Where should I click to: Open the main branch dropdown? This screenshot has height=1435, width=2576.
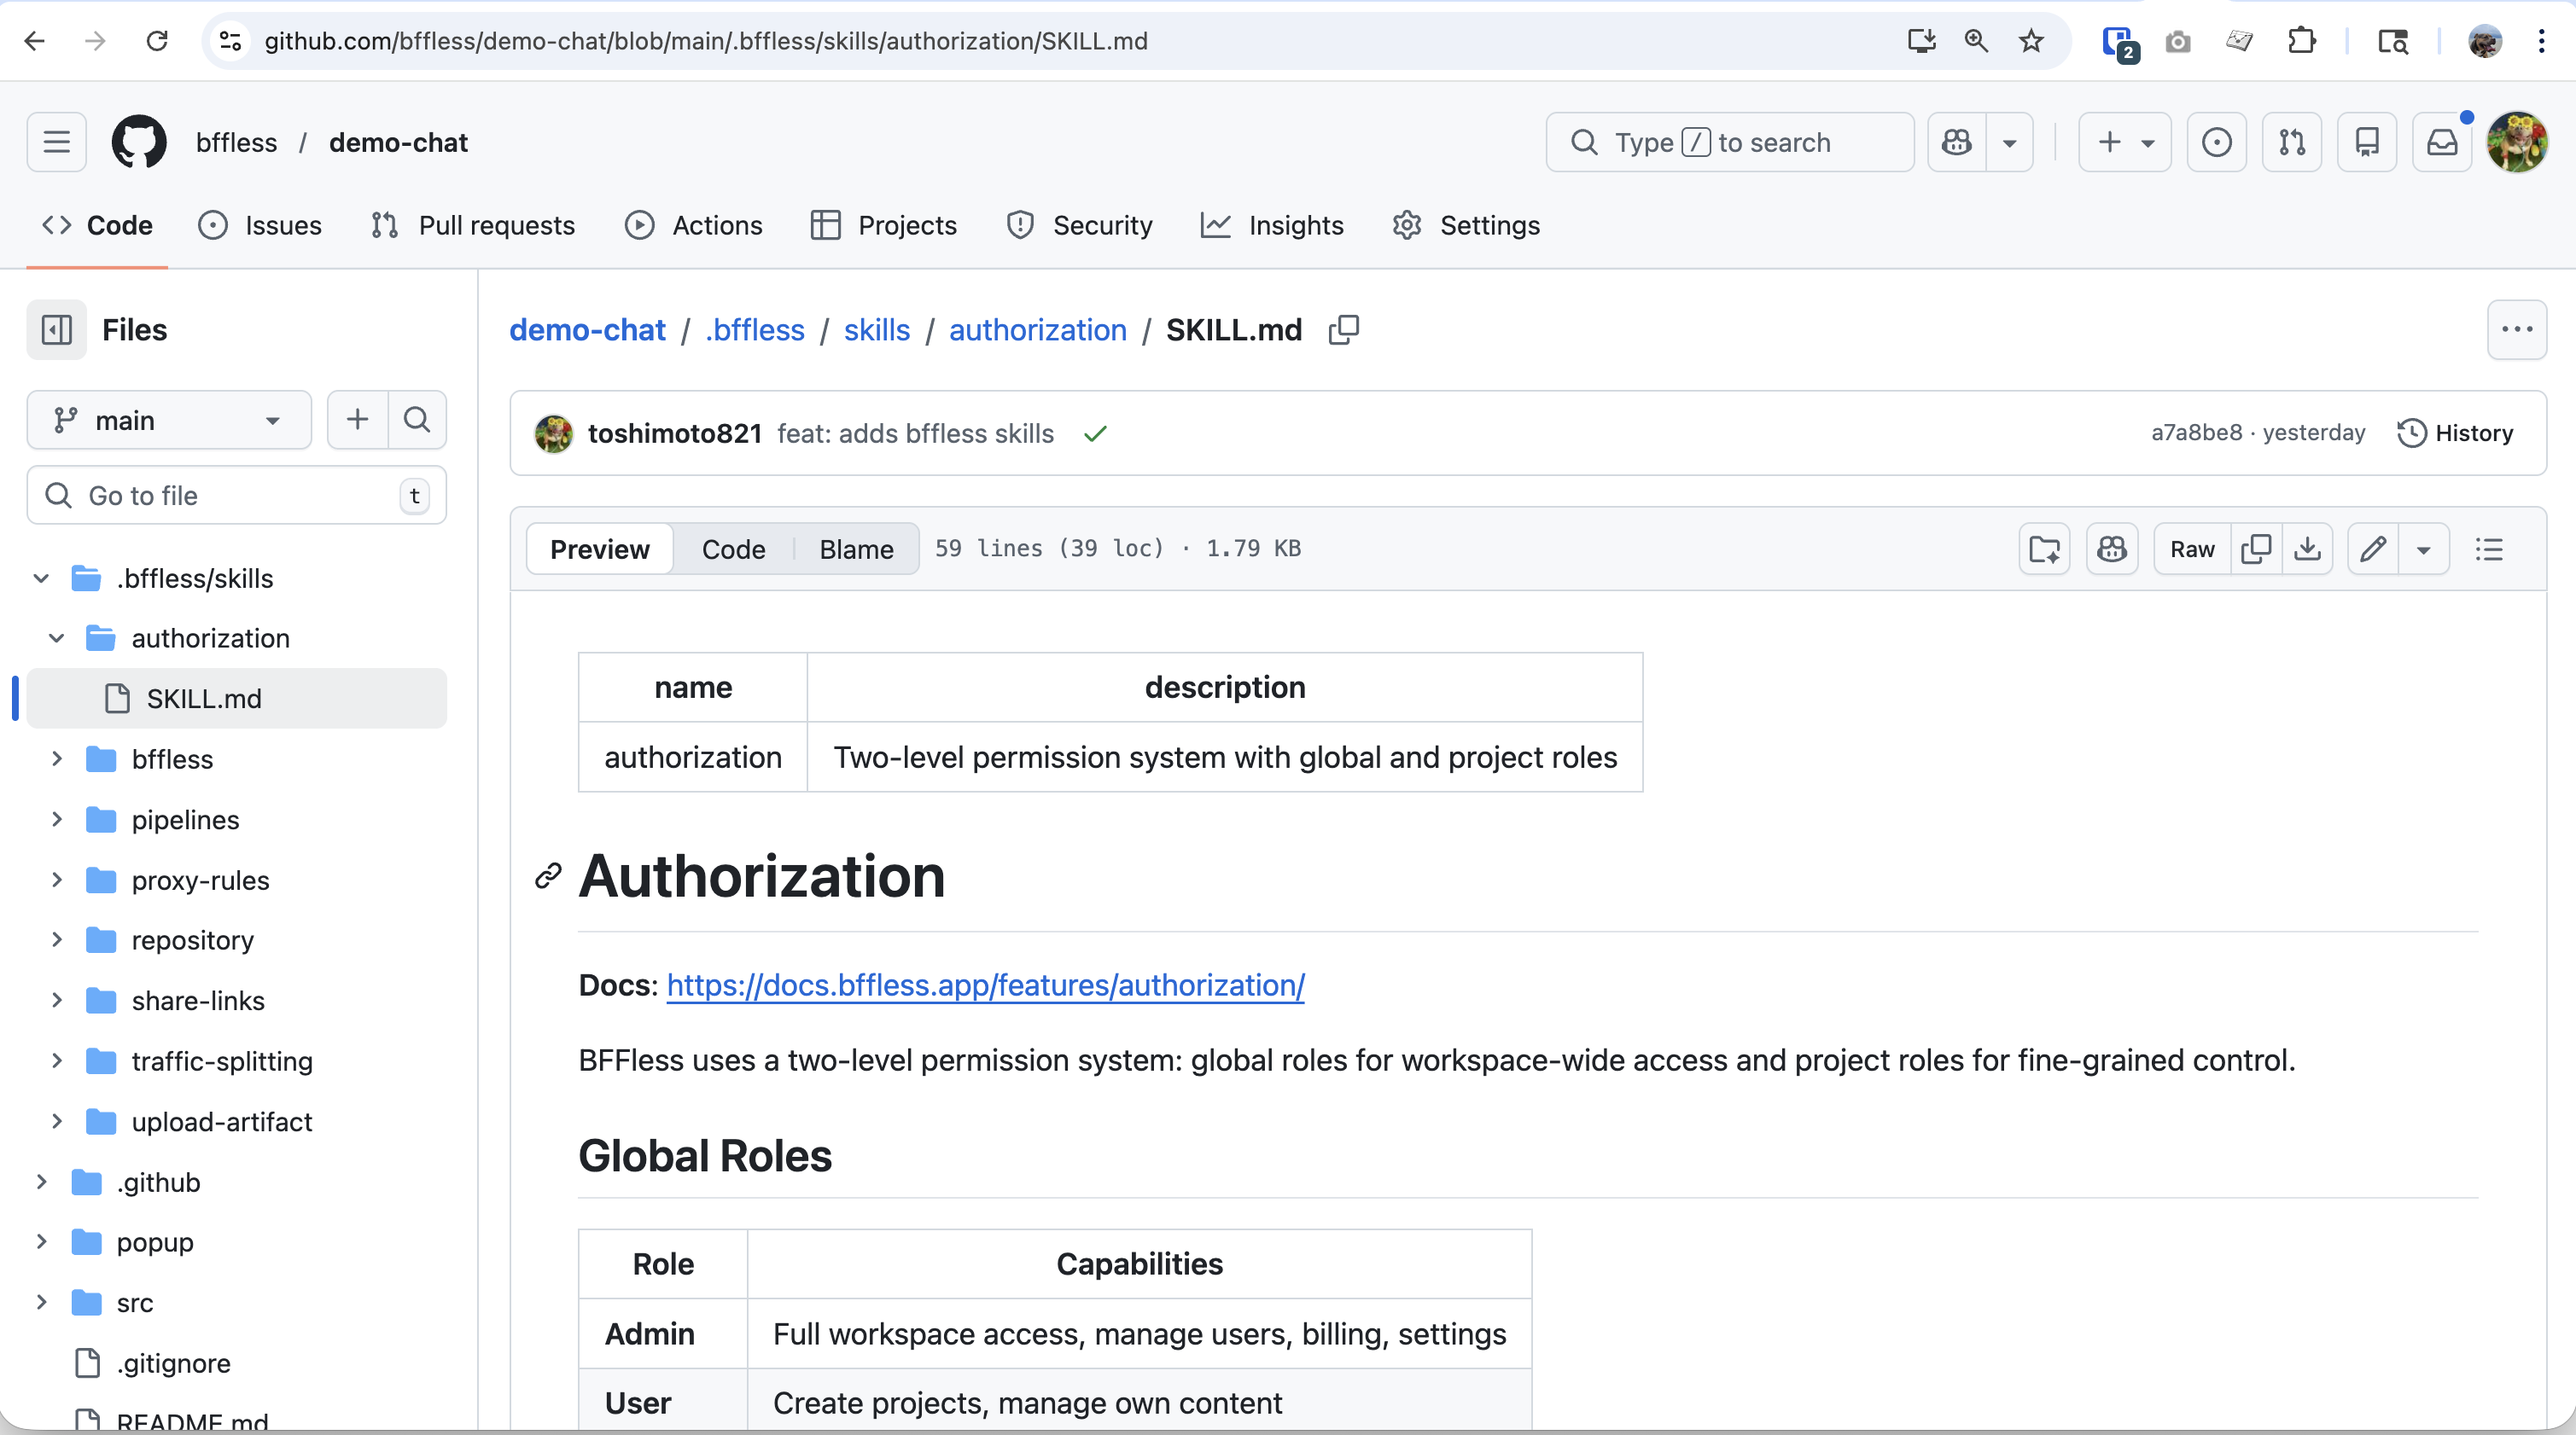[169, 420]
